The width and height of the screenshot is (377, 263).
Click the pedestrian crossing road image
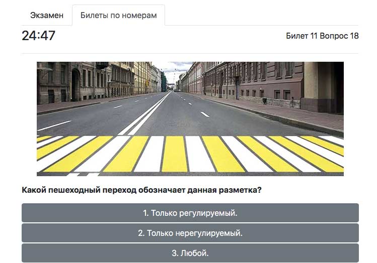(x=190, y=119)
